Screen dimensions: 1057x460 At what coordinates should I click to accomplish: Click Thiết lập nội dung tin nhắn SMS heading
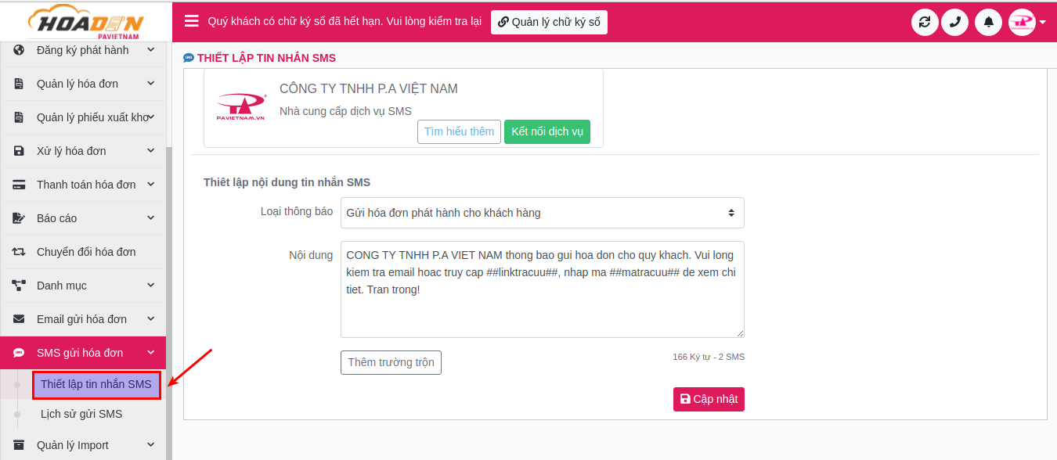pos(287,182)
